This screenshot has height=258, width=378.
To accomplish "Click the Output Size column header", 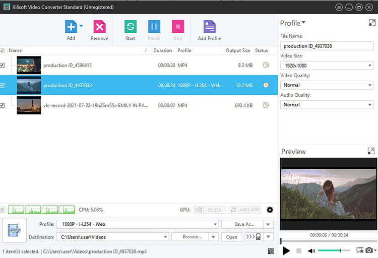I will (238, 50).
